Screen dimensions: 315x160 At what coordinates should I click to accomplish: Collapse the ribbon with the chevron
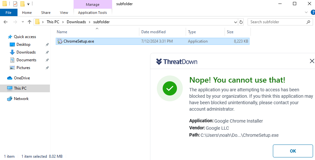[x=306, y=12]
